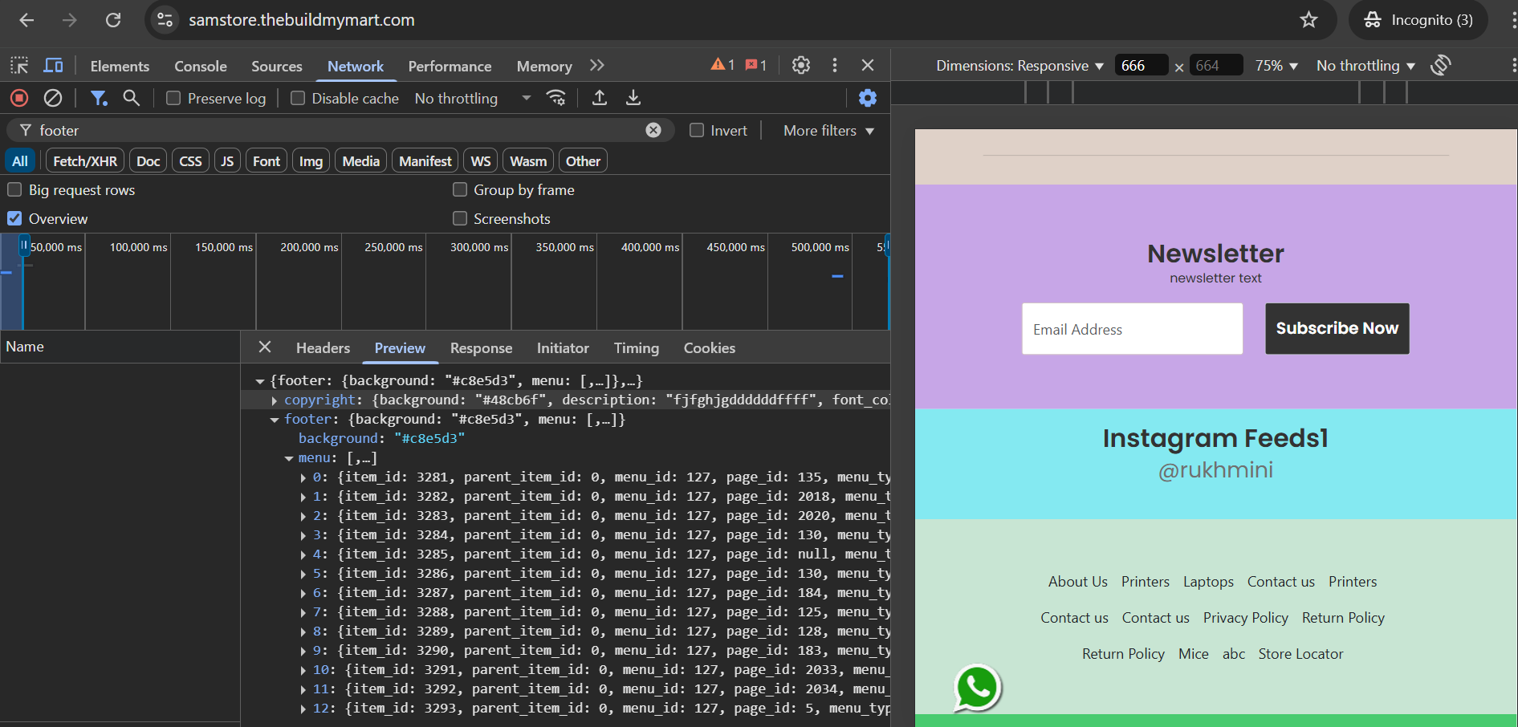Open the Mice footer link

coord(1193,653)
